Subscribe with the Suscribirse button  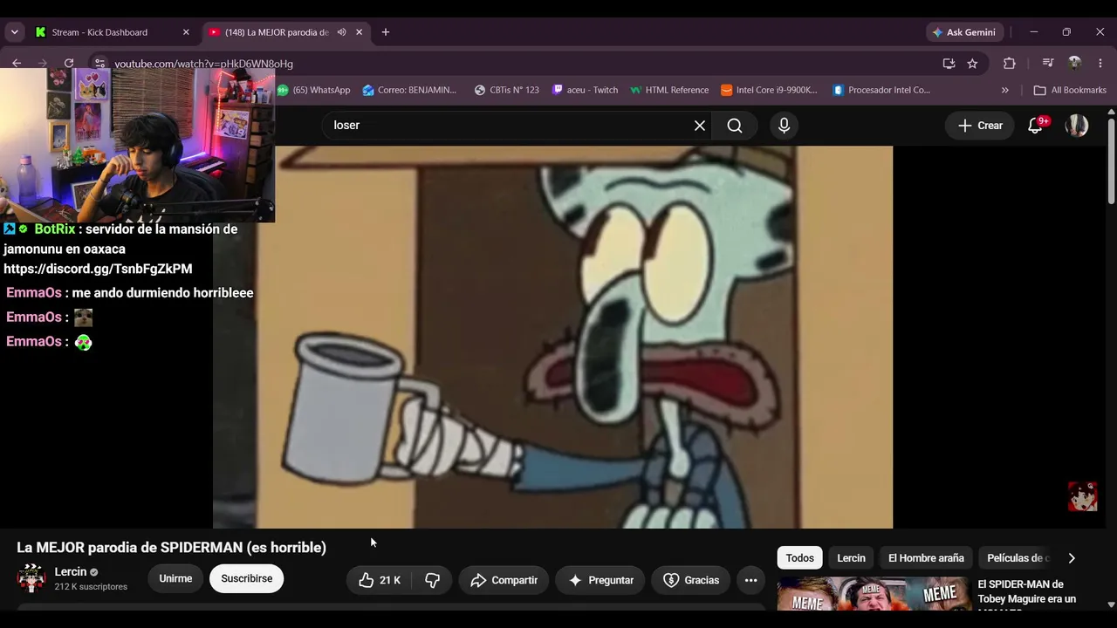(247, 578)
